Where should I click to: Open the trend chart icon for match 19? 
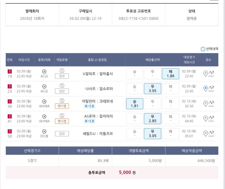[x=211, y=74]
